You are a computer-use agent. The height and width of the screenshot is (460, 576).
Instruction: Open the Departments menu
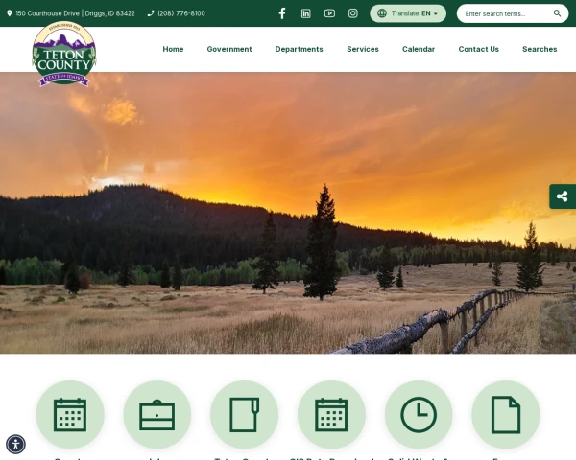click(x=299, y=49)
